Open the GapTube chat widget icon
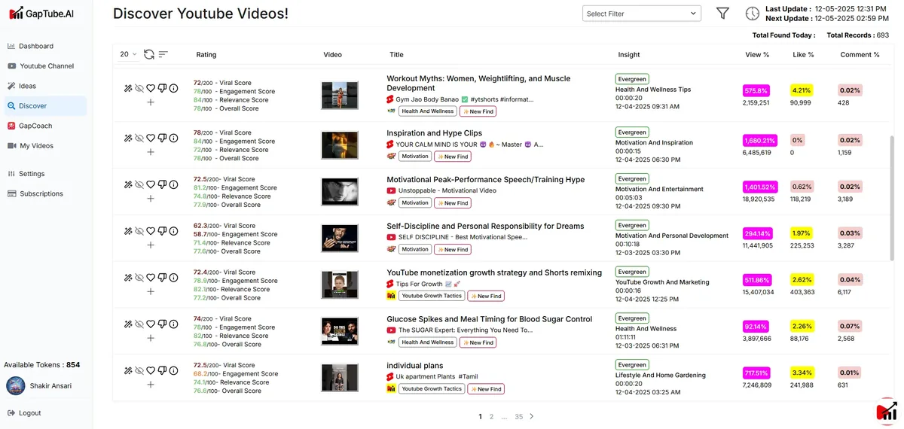 pyautogui.click(x=886, y=411)
